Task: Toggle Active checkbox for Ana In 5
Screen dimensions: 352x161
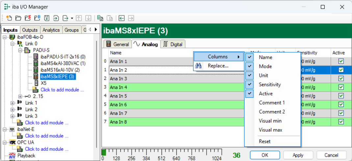Action: coord(341,96)
